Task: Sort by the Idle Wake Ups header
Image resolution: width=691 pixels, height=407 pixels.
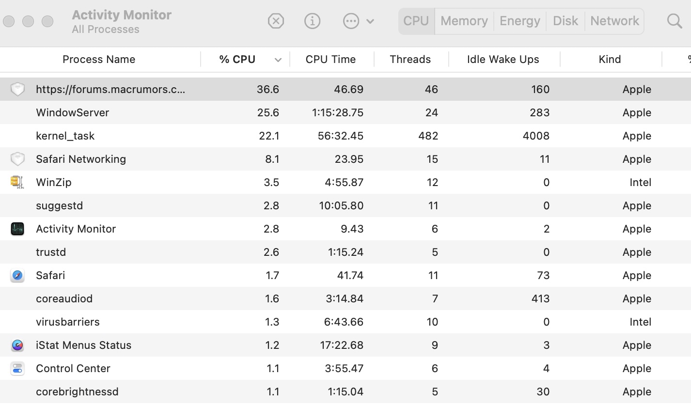Action: click(x=503, y=59)
